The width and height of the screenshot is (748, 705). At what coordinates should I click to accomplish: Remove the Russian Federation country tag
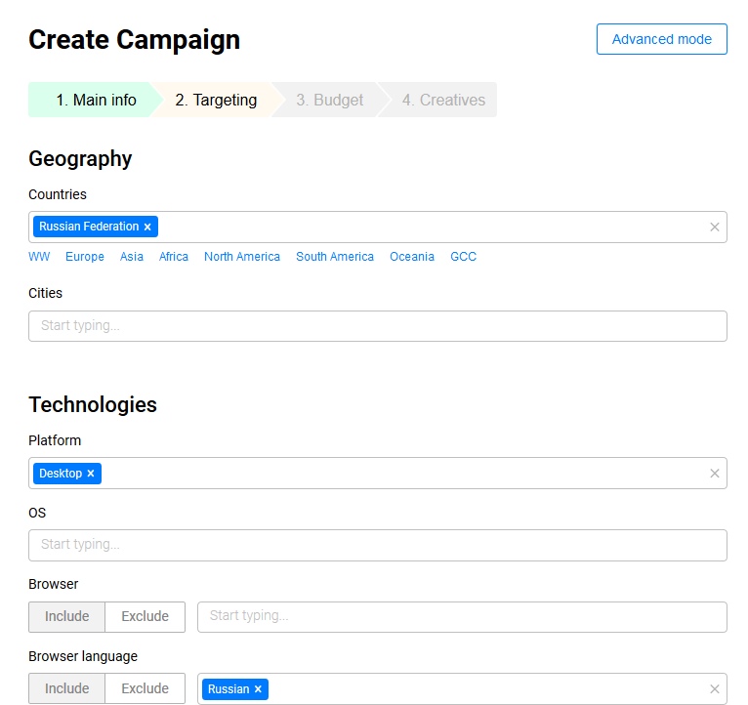(147, 227)
